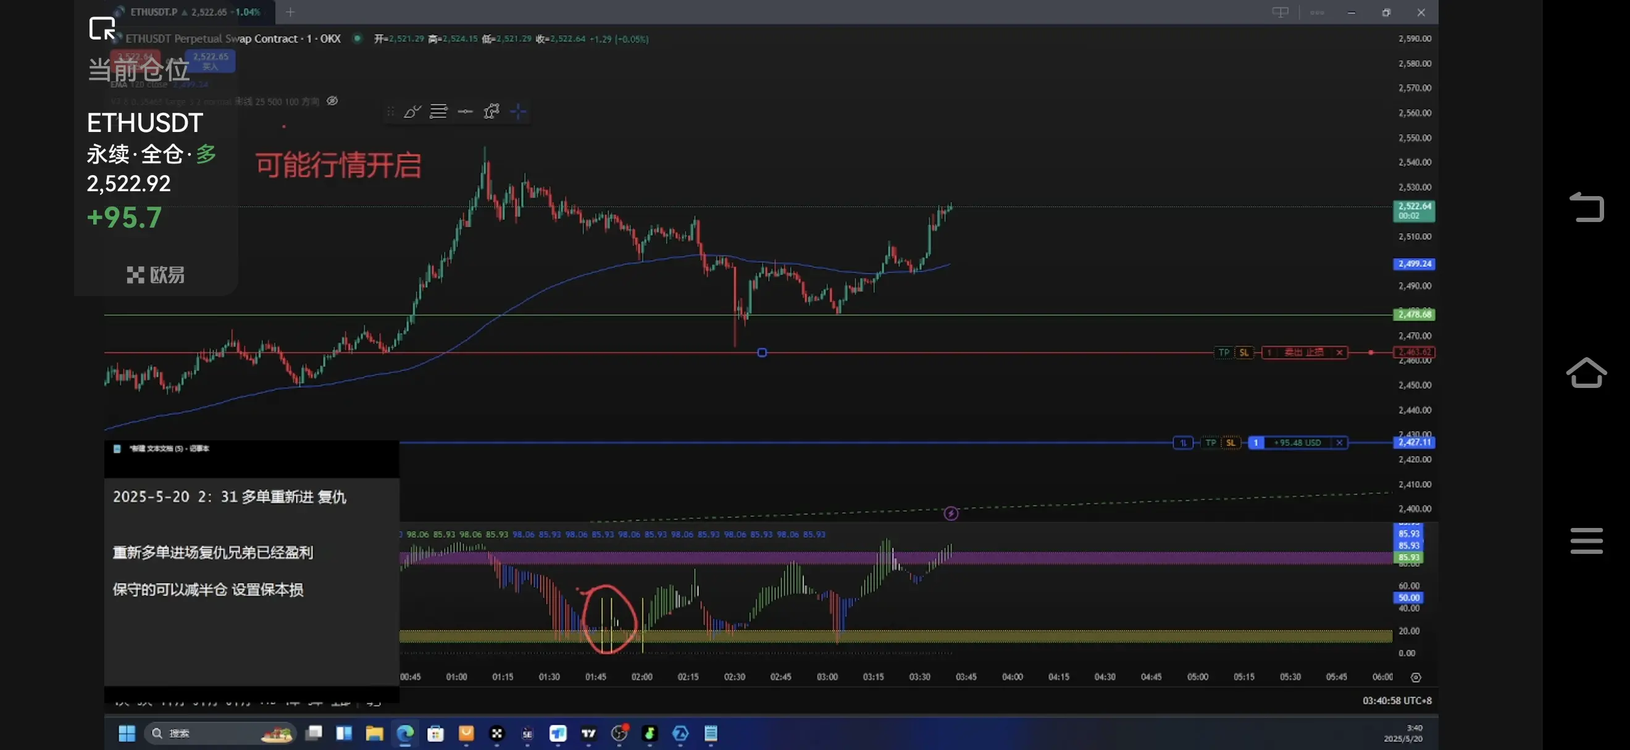Open TradingView from the taskbar
The image size is (1630, 750).
pos(588,733)
